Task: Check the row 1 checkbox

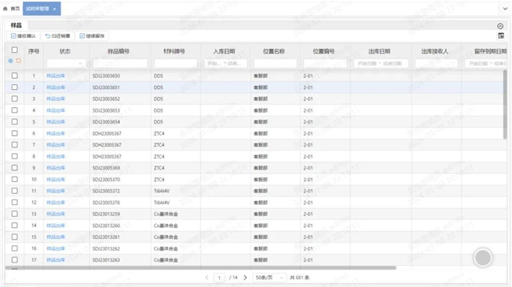Action: (x=15, y=76)
